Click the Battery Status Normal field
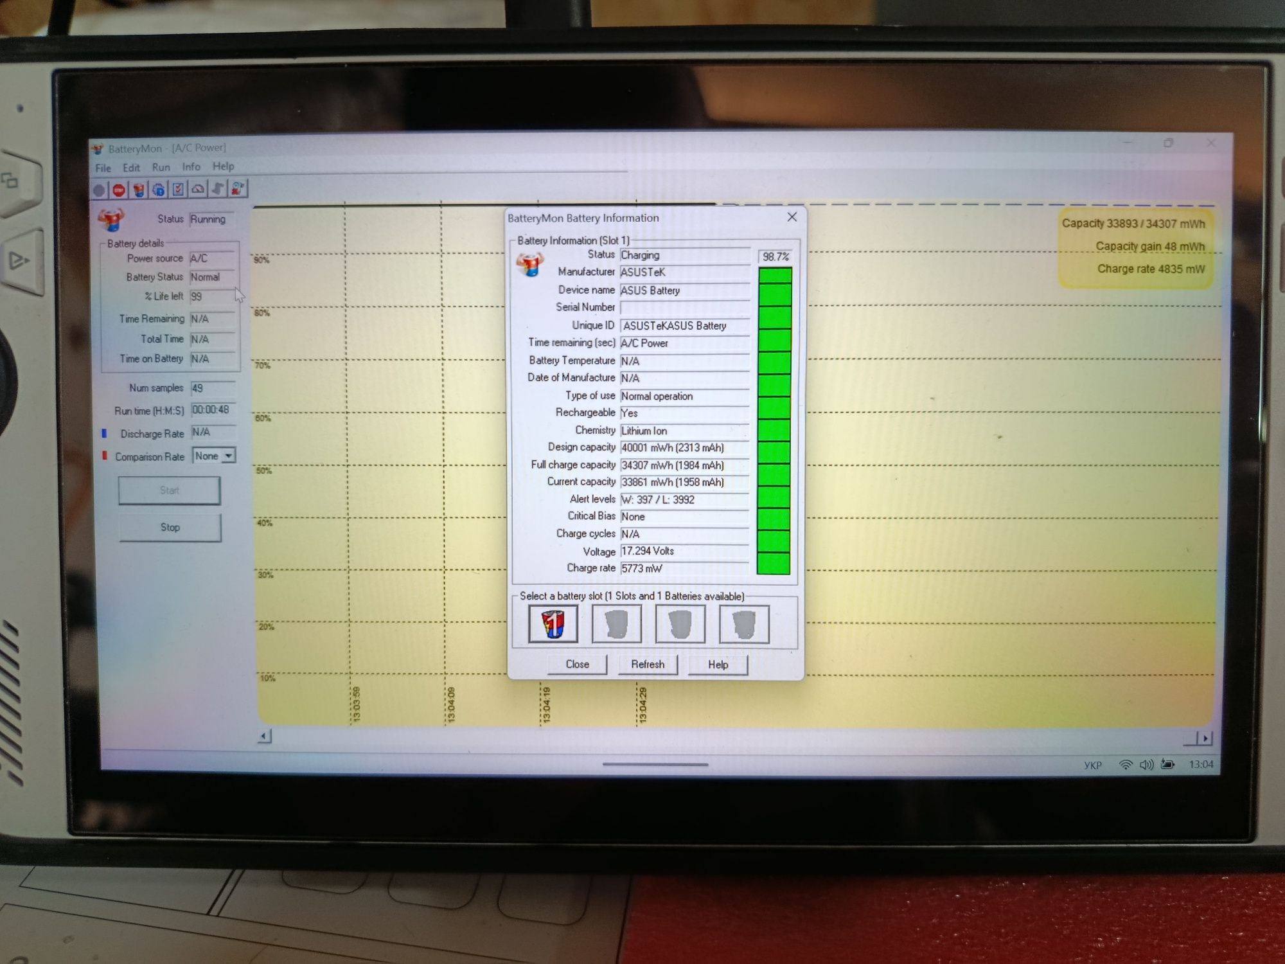The image size is (1285, 964). (213, 277)
